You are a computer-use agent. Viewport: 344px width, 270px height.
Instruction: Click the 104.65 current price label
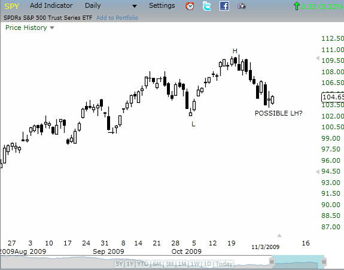click(333, 97)
